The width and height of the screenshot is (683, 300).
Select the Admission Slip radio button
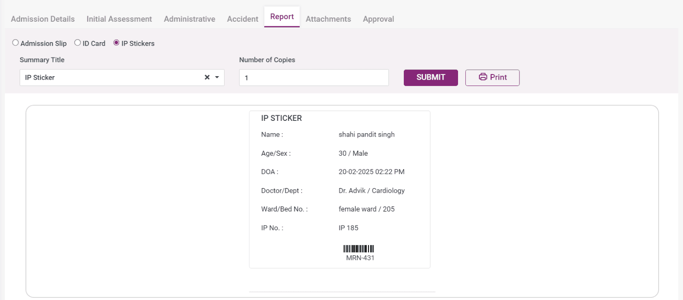tap(16, 43)
